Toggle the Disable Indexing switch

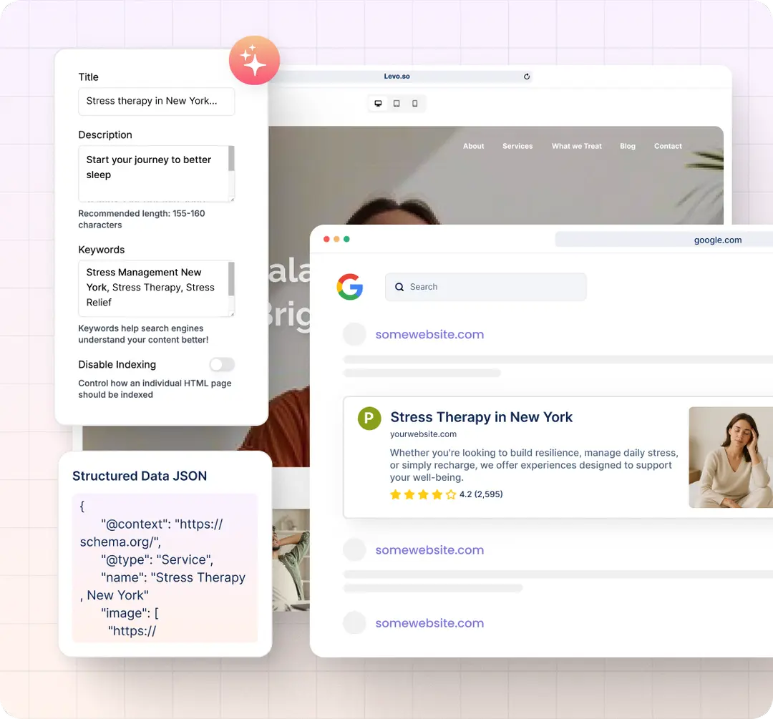[x=222, y=365]
